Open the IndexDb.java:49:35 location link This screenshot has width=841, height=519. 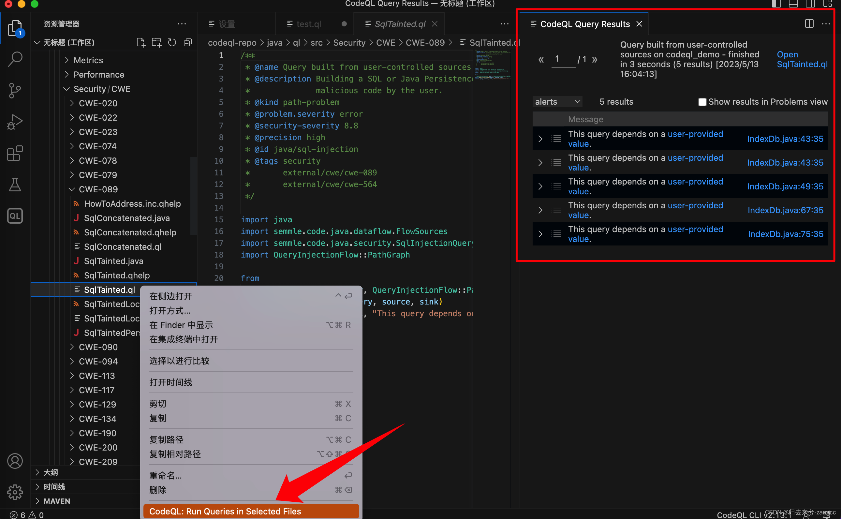[785, 186]
